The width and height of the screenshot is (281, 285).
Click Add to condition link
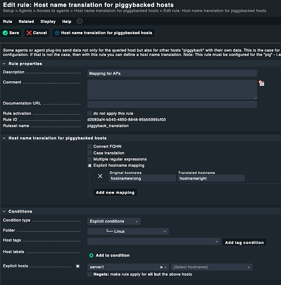[x=112, y=255]
